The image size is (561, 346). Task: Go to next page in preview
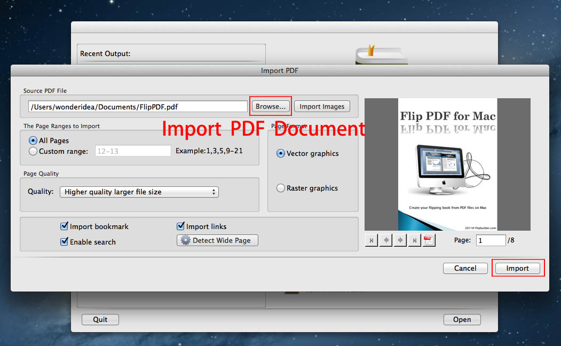(x=400, y=240)
